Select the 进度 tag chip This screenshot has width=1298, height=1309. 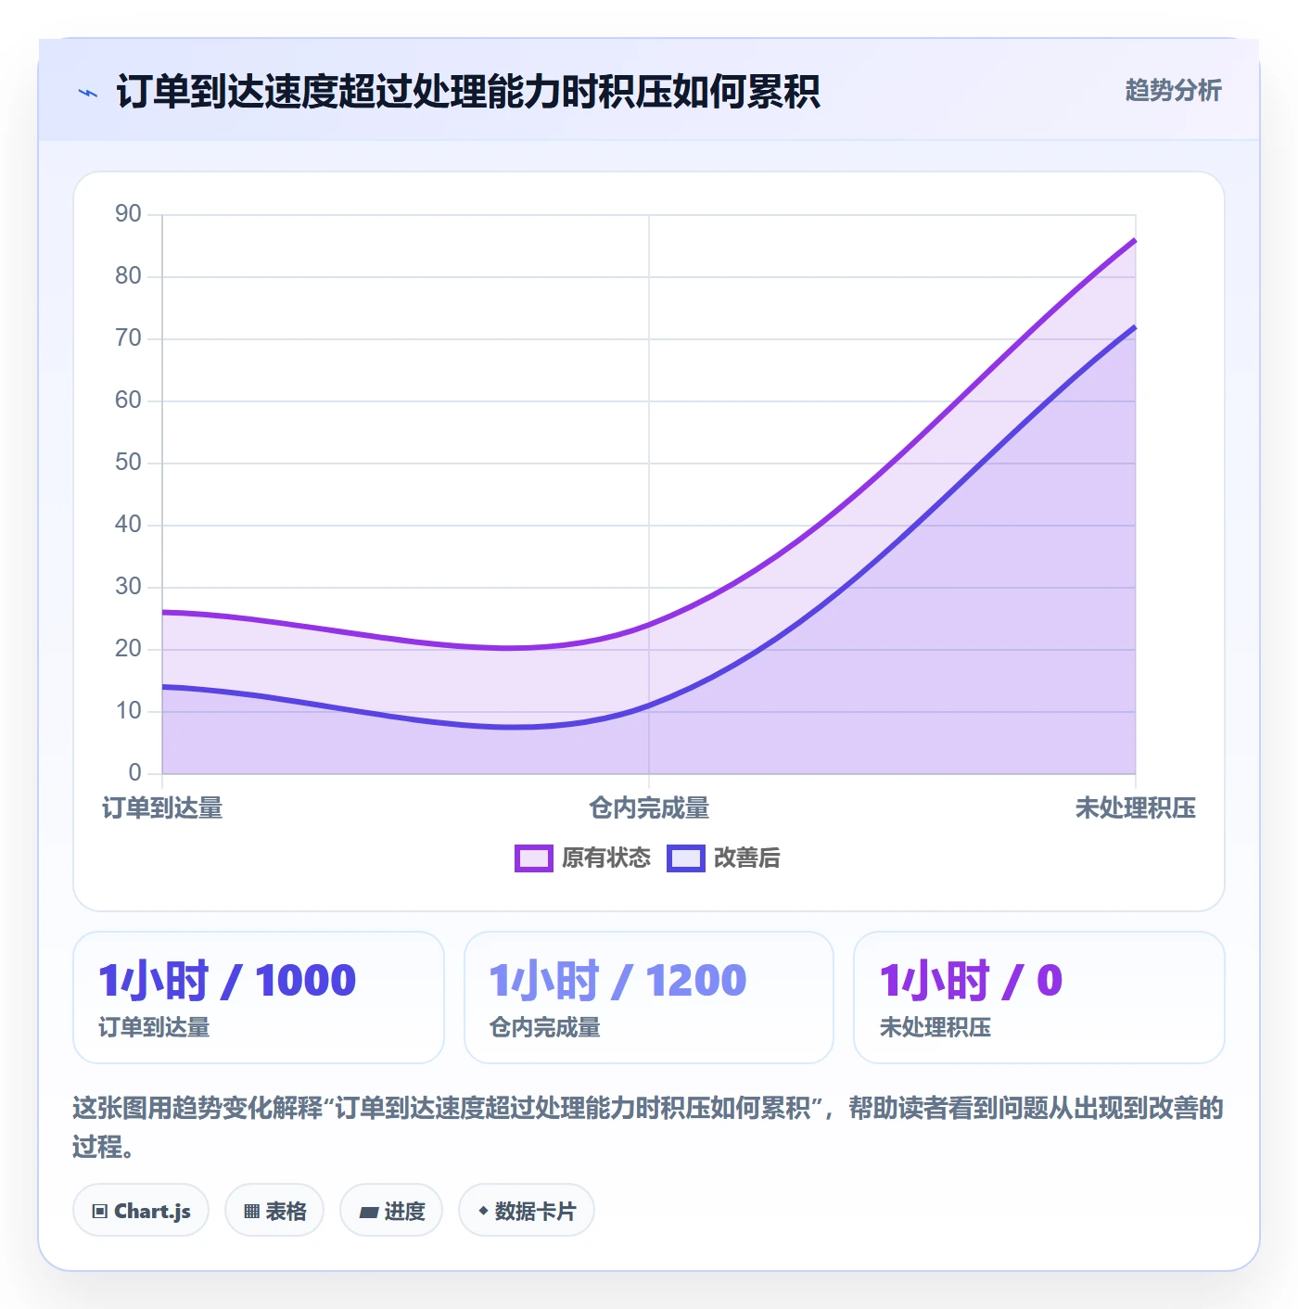[x=391, y=1211]
